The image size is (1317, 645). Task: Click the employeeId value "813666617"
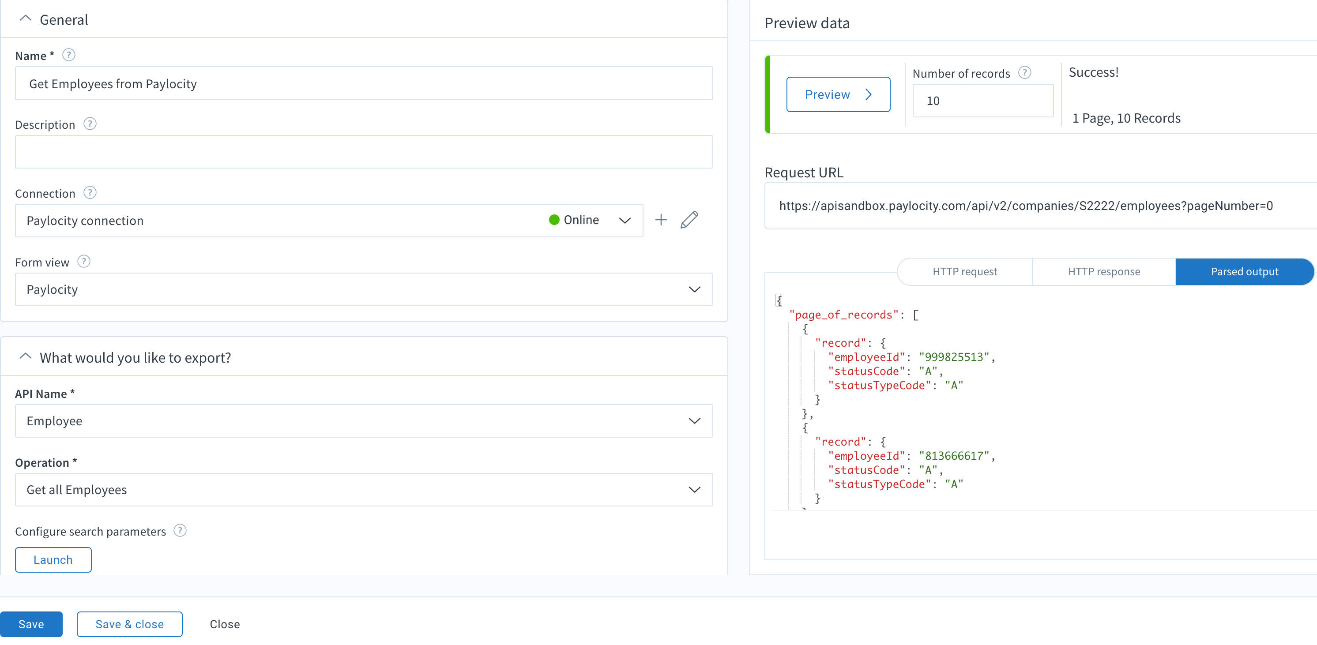point(954,455)
